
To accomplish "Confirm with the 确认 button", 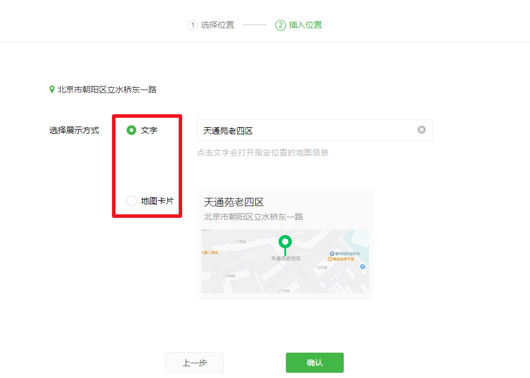I will click(x=314, y=362).
